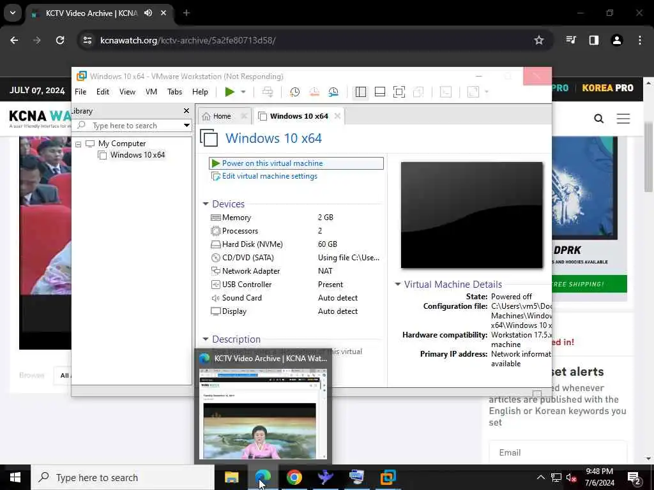Select Windows 10 x64 in the Library tree
Viewport: 654px width, 490px height.
(137, 155)
